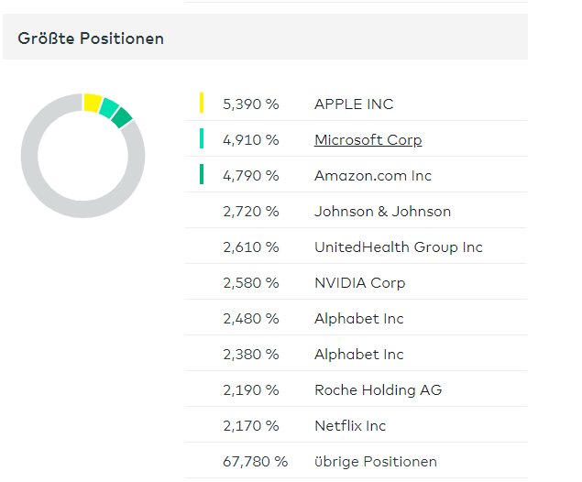Click the übrige Positionen row
The height and width of the screenshot is (482, 582).
[x=375, y=462]
